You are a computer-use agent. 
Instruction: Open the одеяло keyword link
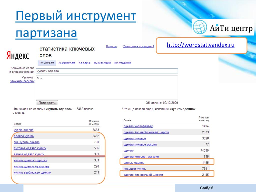click(128, 150)
